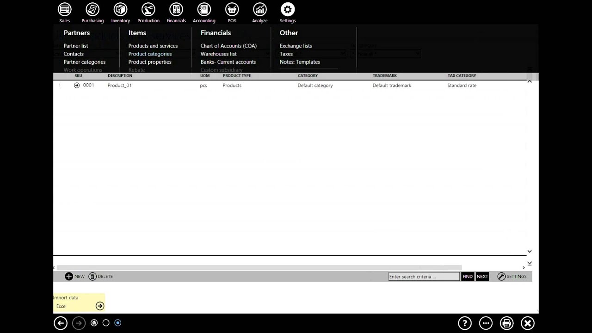Screen dimensions: 592x333
Task: Open Products and services
Action: [x=153, y=46]
